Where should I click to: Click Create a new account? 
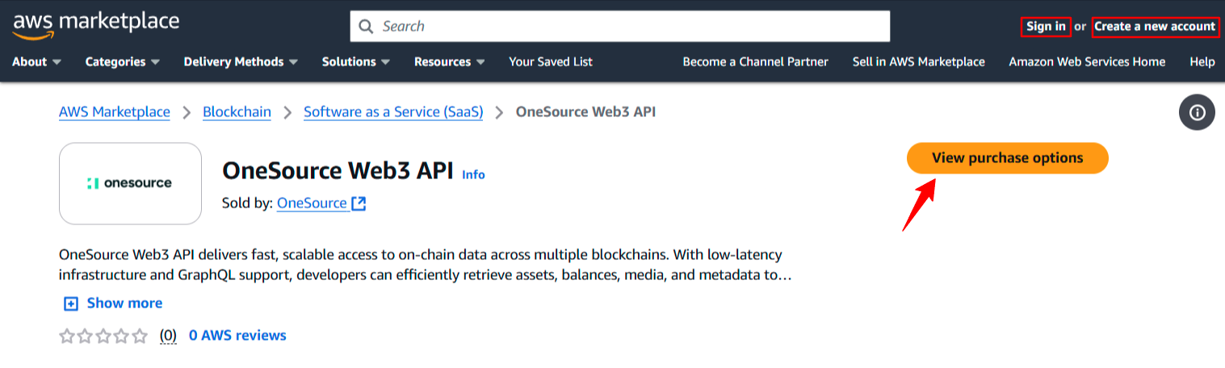pos(1154,27)
